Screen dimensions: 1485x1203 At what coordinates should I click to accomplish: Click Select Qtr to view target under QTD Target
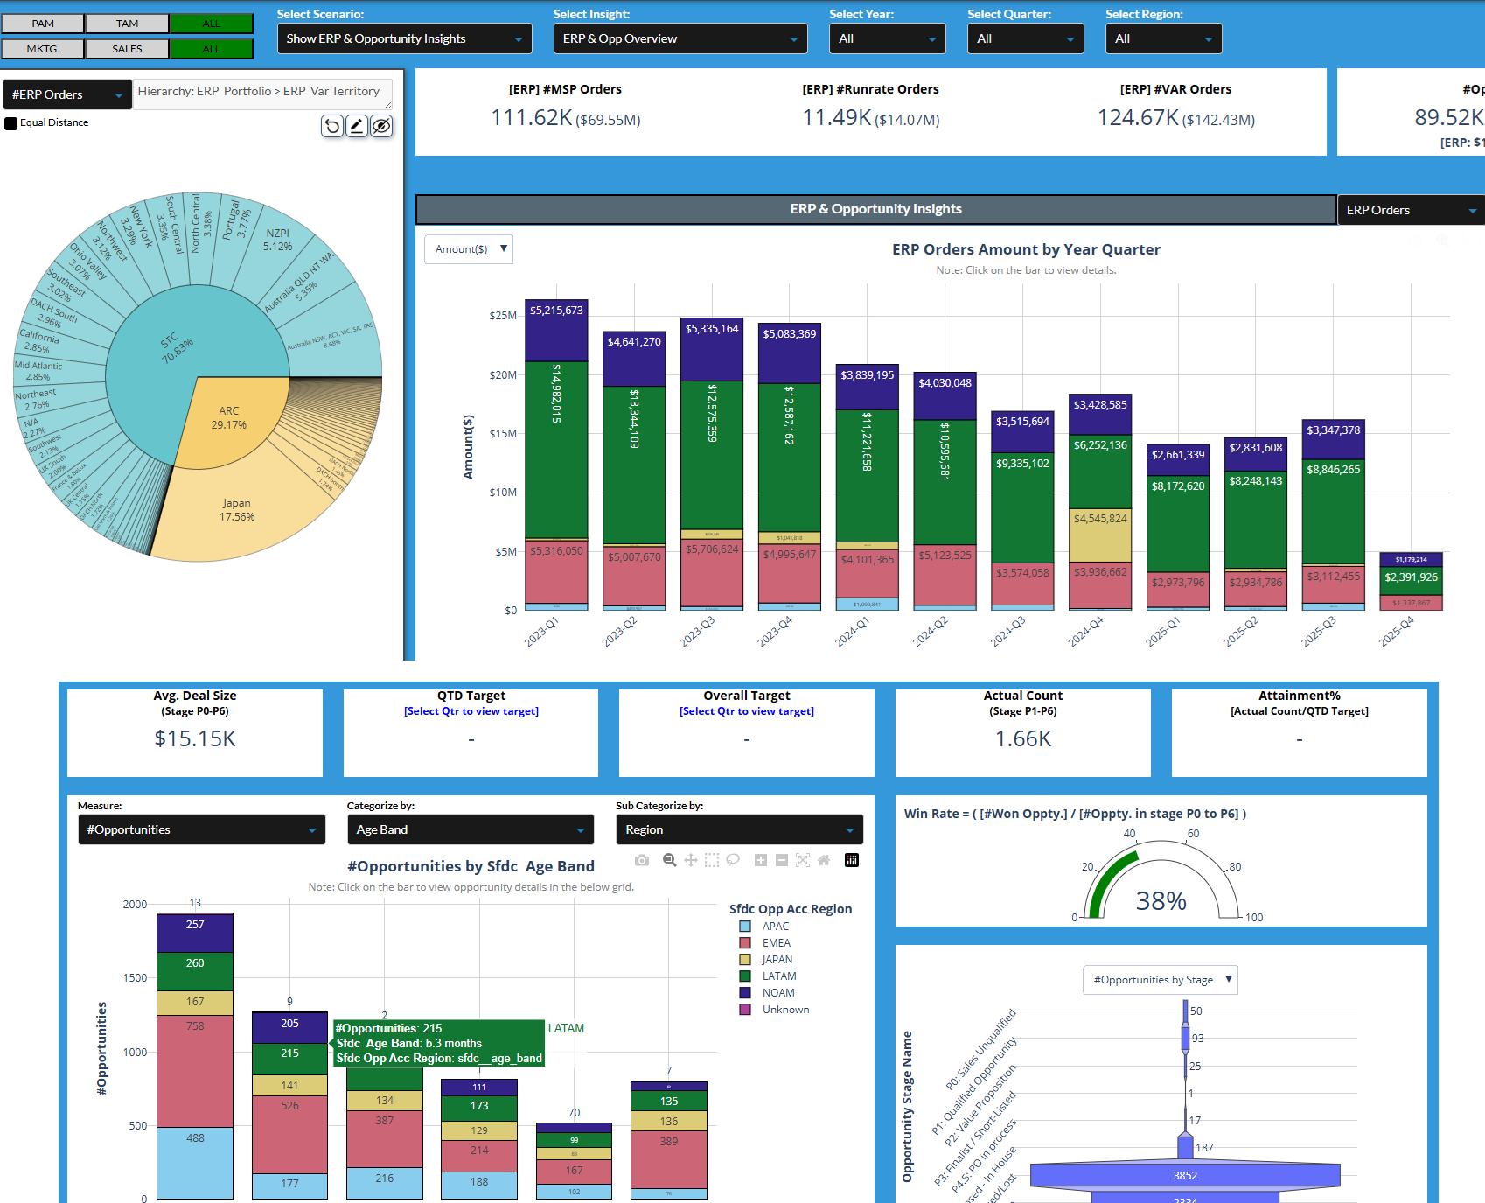pyautogui.click(x=471, y=710)
